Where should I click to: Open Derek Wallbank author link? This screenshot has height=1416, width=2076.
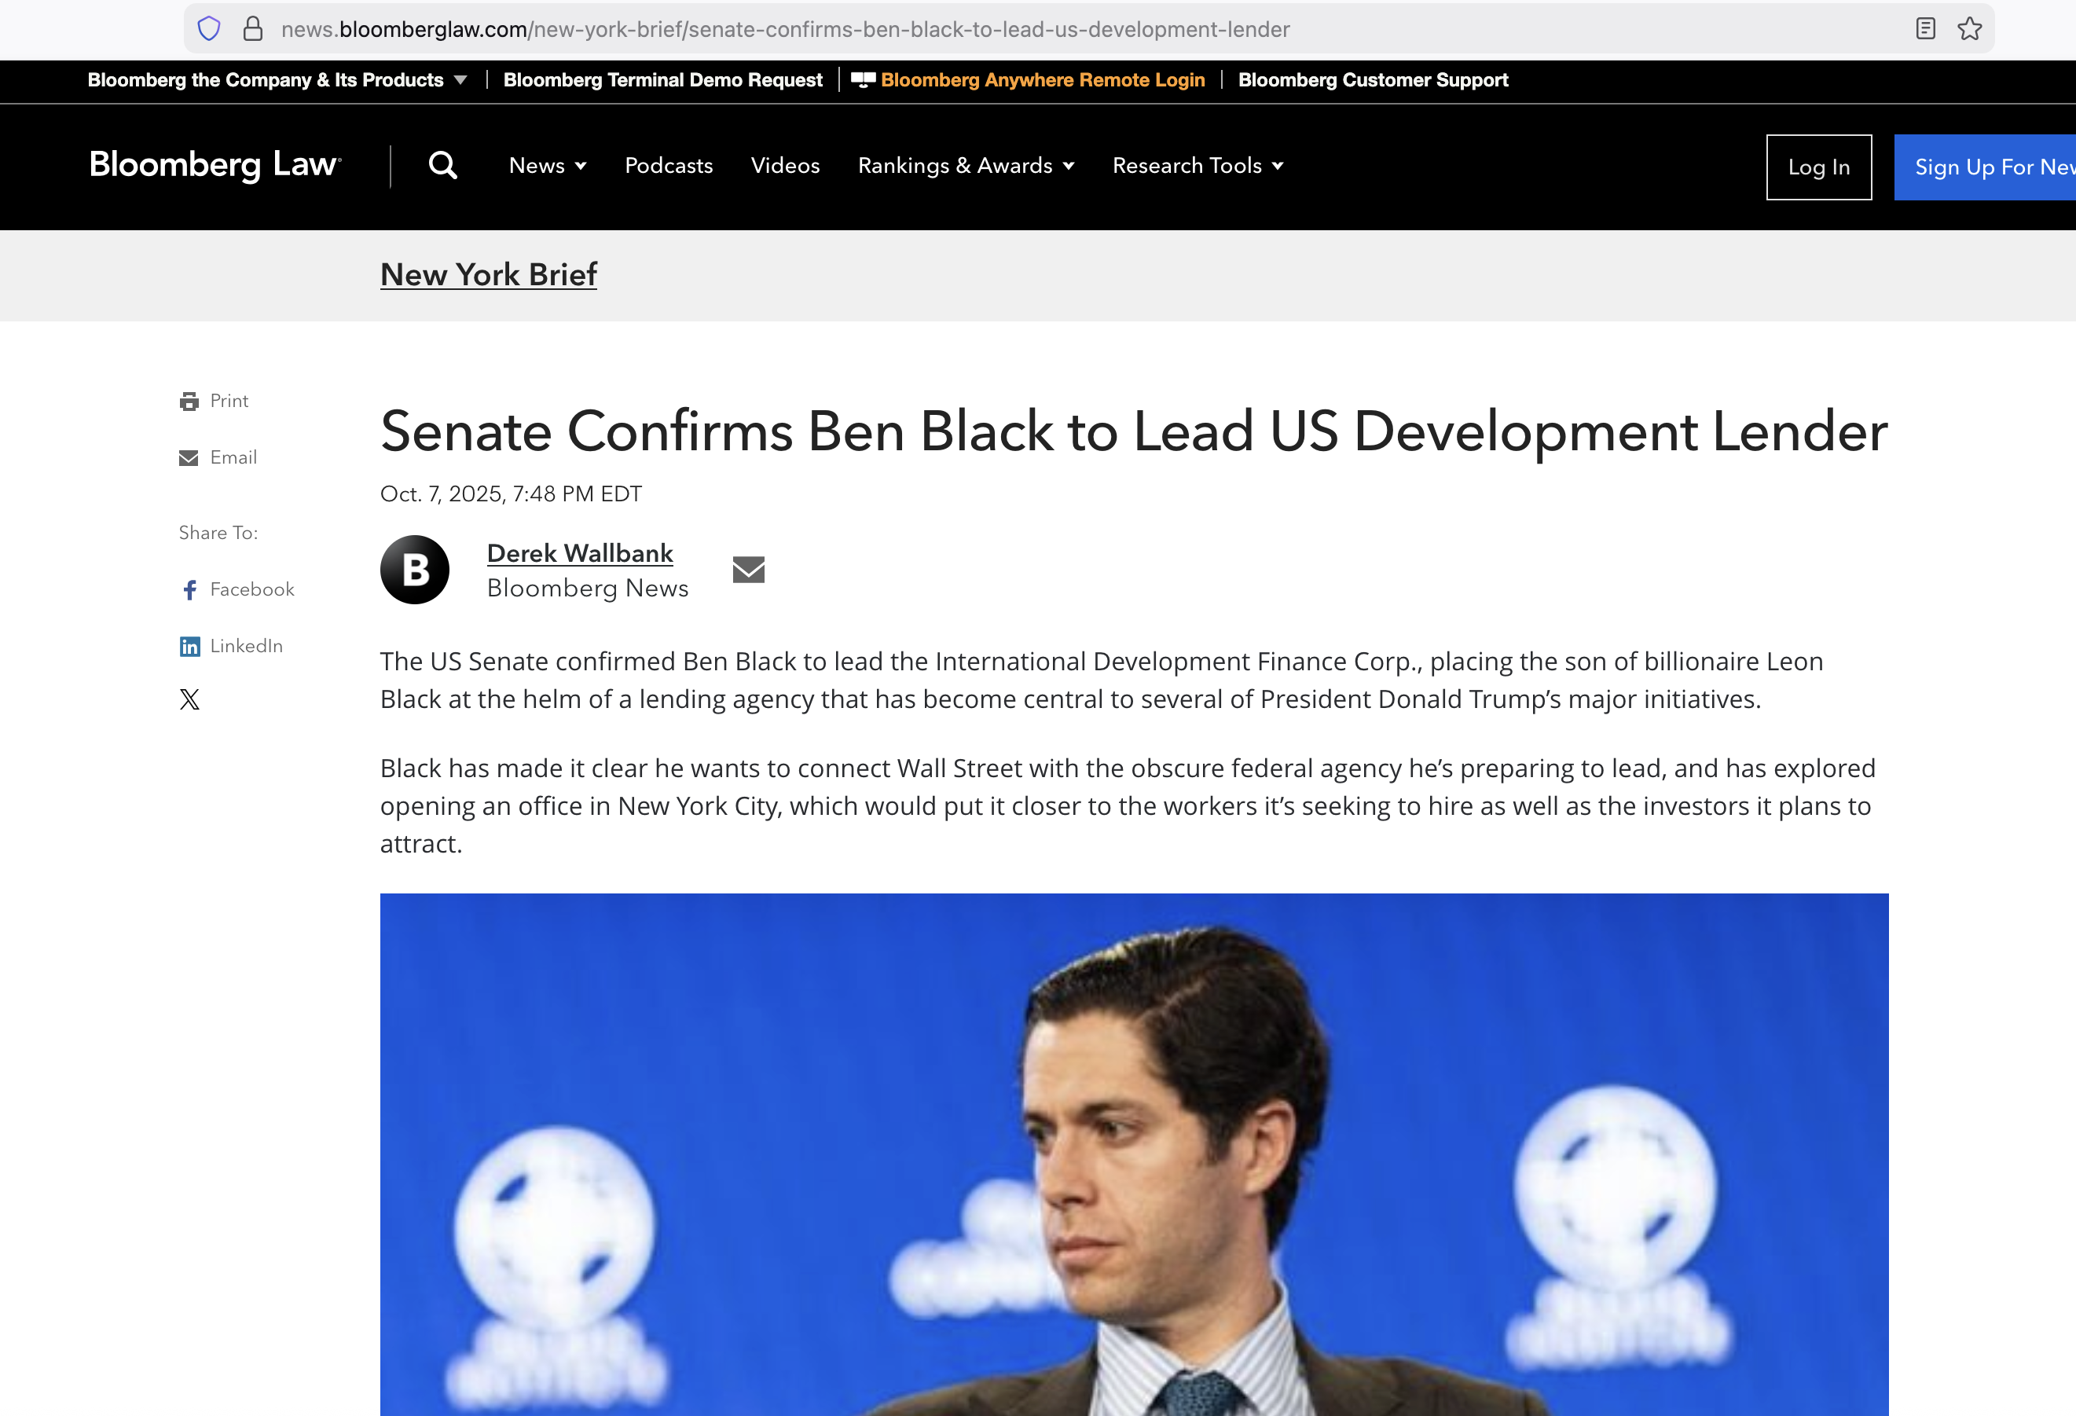(x=580, y=553)
